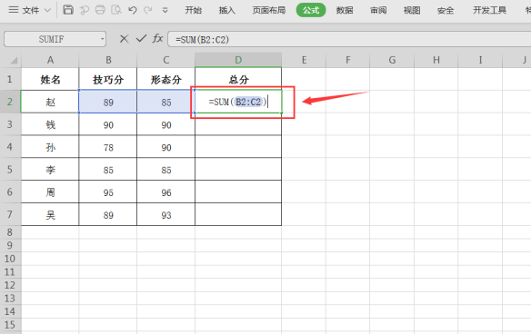Open the 数据 tab
This screenshot has width=531, height=334.
point(345,10)
